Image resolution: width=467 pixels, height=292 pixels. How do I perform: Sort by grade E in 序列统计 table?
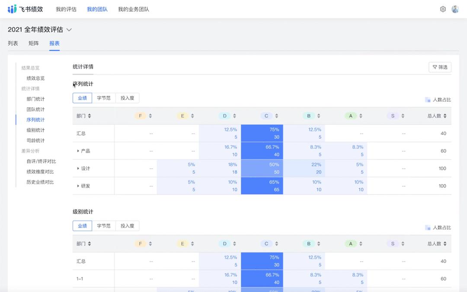coord(192,116)
